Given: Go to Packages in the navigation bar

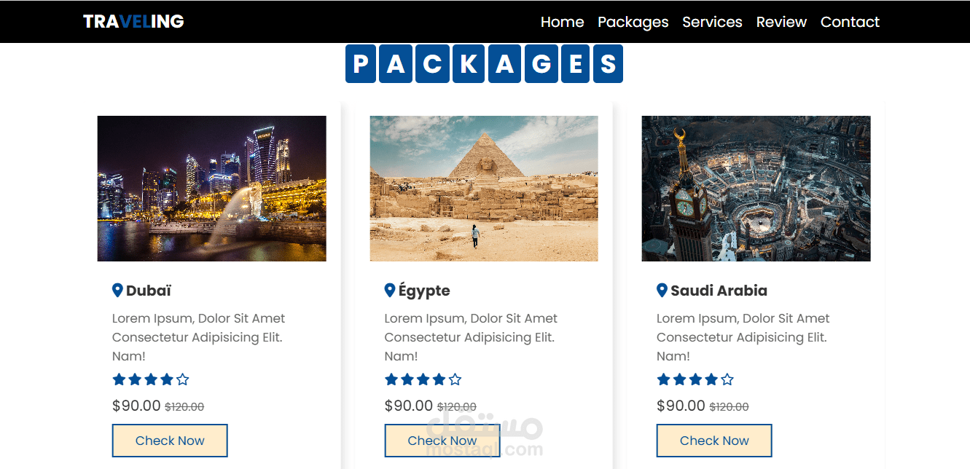Looking at the screenshot, I should pyautogui.click(x=633, y=22).
